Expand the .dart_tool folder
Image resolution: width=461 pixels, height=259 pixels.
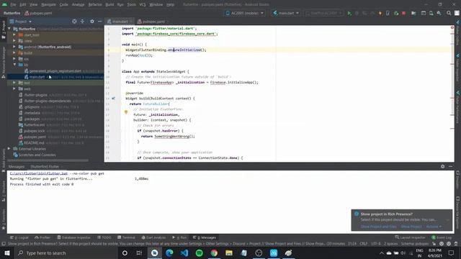tap(14, 35)
